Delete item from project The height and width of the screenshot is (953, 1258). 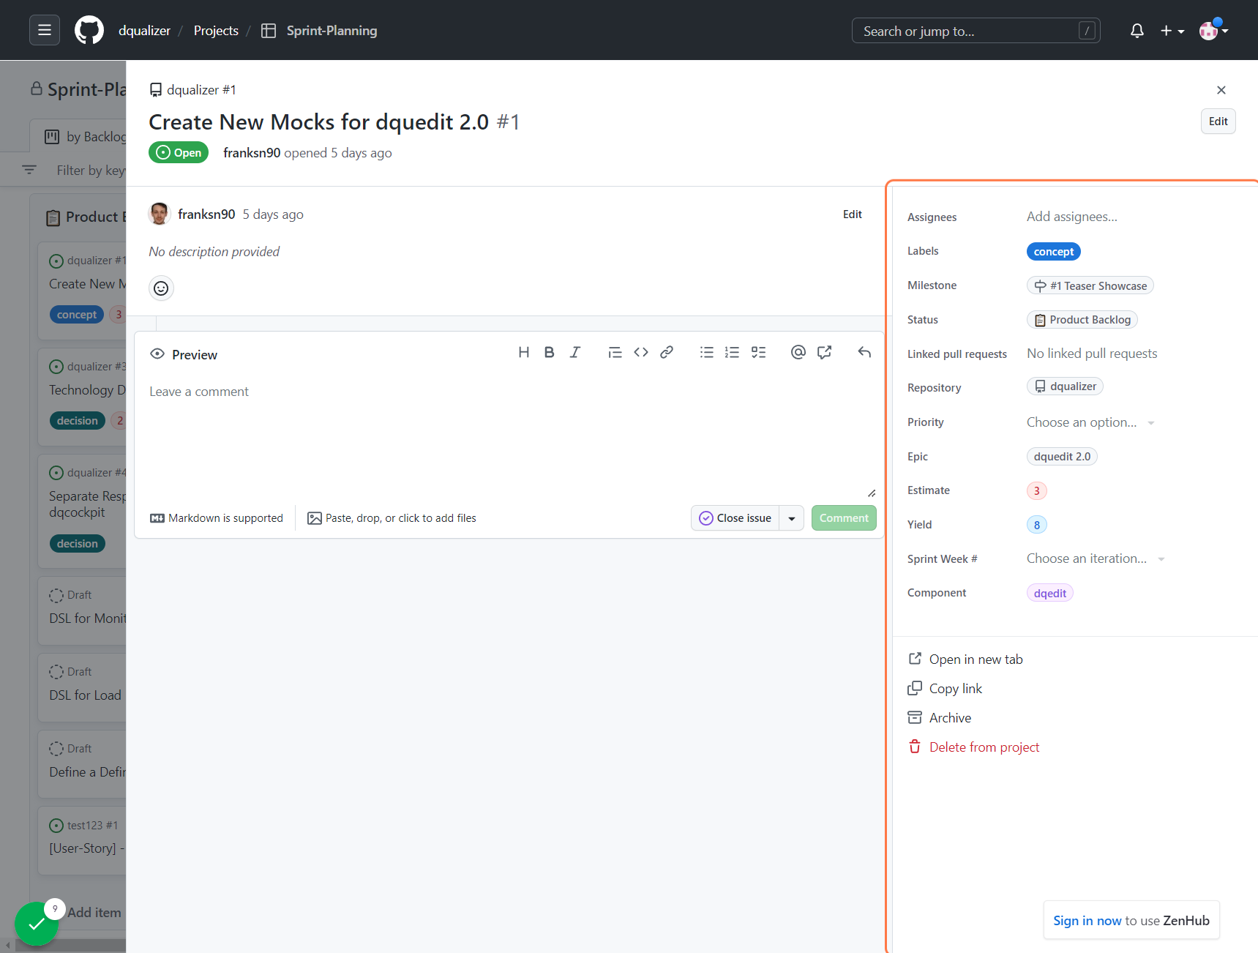(x=973, y=747)
